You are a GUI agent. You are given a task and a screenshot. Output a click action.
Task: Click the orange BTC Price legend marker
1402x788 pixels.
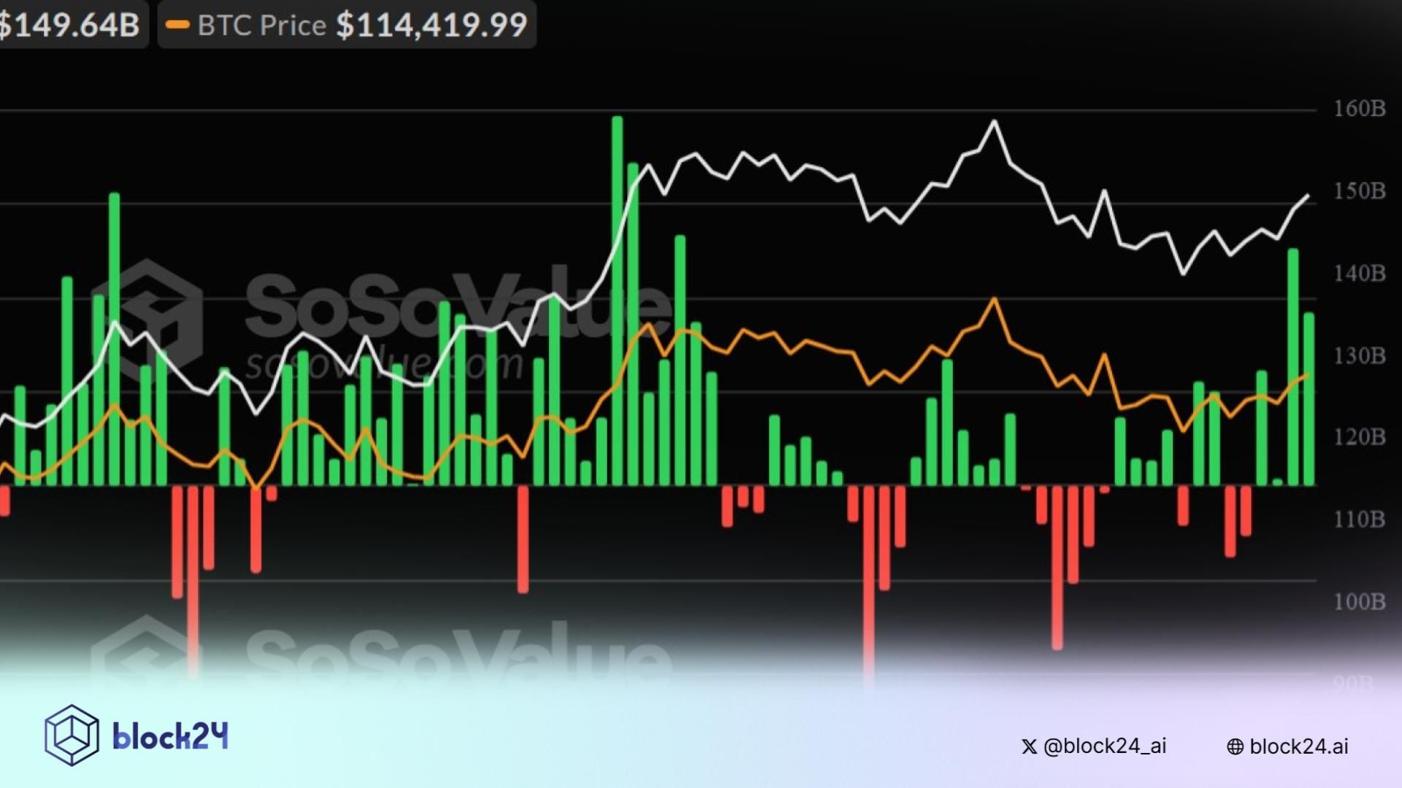click(x=177, y=25)
